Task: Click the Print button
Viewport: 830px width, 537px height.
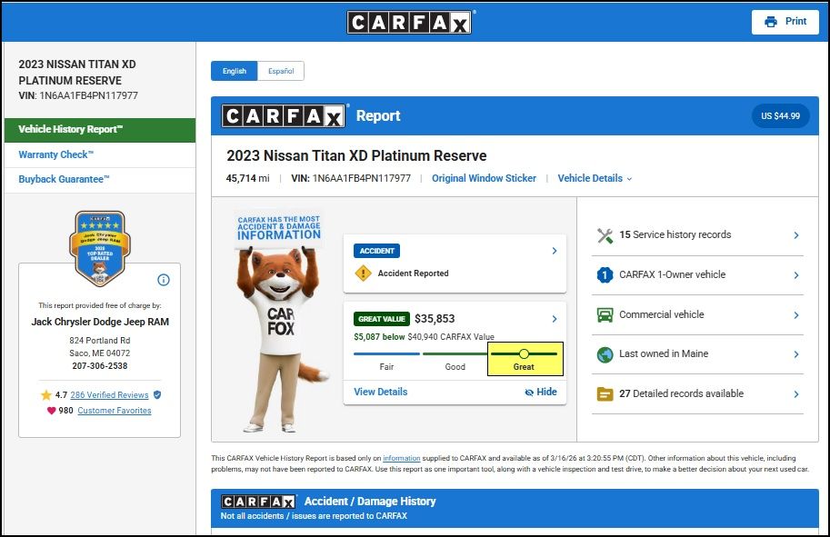Action: [785, 22]
